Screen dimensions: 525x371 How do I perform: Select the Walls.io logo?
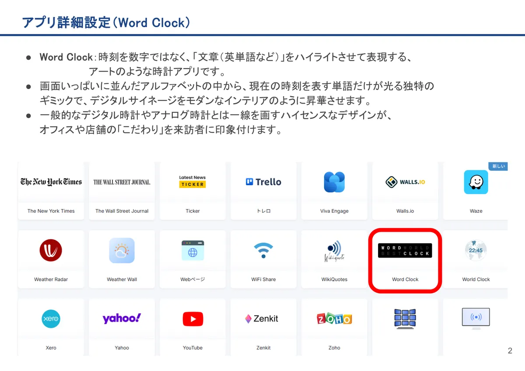pos(405,182)
